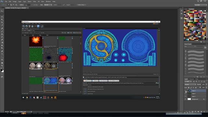The image size is (208, 117).
Task: Select the History Brush tool
Action: tap(2, 37)
